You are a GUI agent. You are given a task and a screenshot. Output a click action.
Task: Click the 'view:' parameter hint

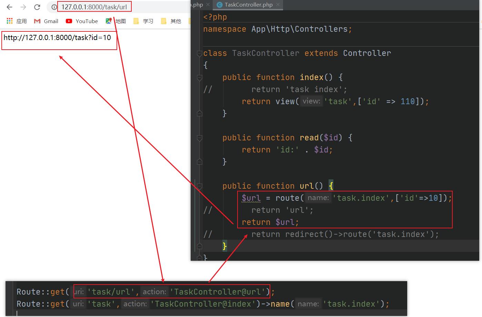[x=311, y=101]
